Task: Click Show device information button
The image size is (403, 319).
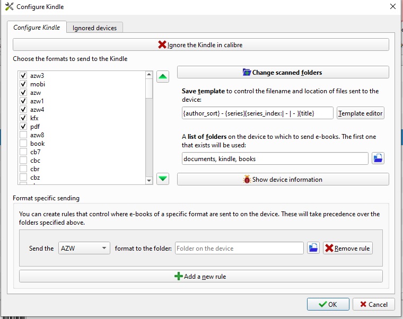Action: tap(283, 179)
